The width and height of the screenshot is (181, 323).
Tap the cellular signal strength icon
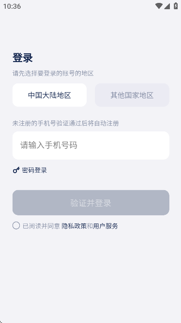167,6
